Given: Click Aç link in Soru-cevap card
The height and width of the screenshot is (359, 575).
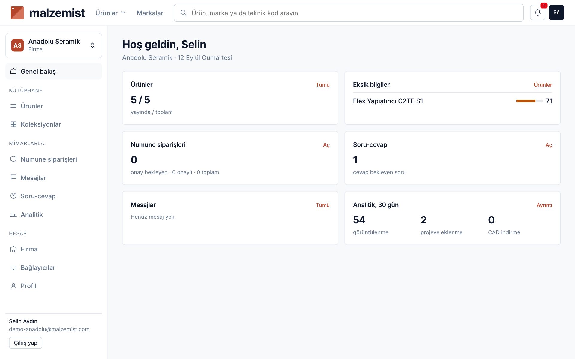Looking at the screenshot, I should tap(548, 145).
